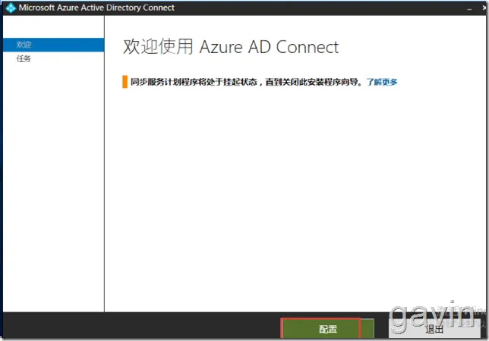The image size is (489, 341).
Task: Click the green 配置 button
Action: (327, 329)
